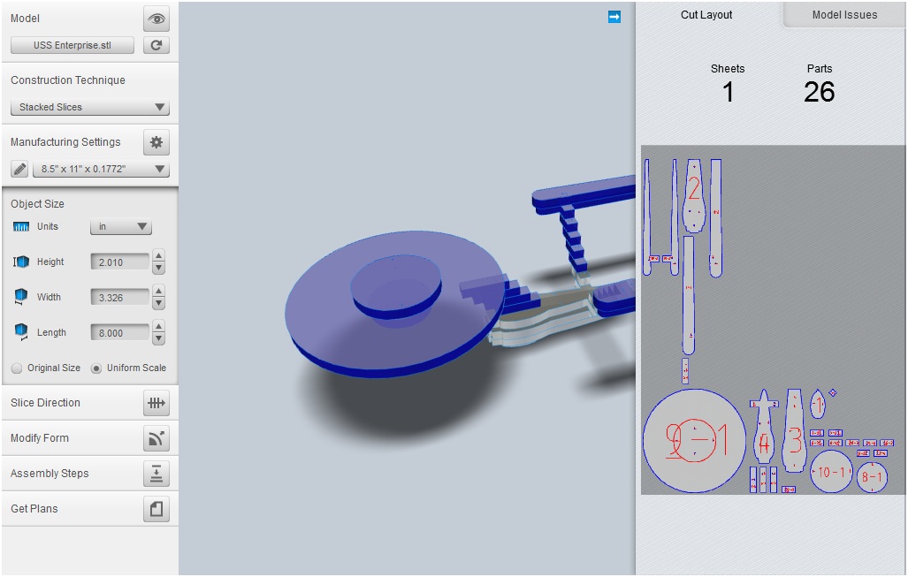Viewport: 908px width, 577px height.
Task: Open Construction Technique Stacked Slices dropdown
Action: click(90, 107)
